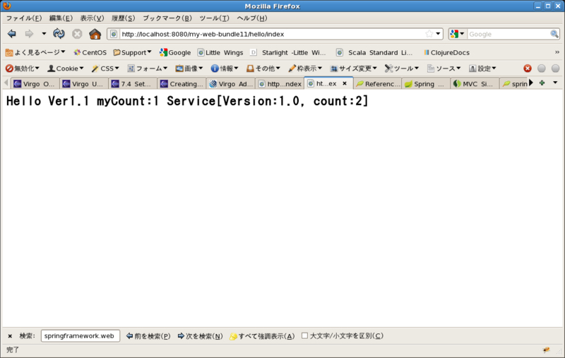Open the back/forward history dropdown arrow
This screenshot has height=358, width=565.
(x=44, y=34)
